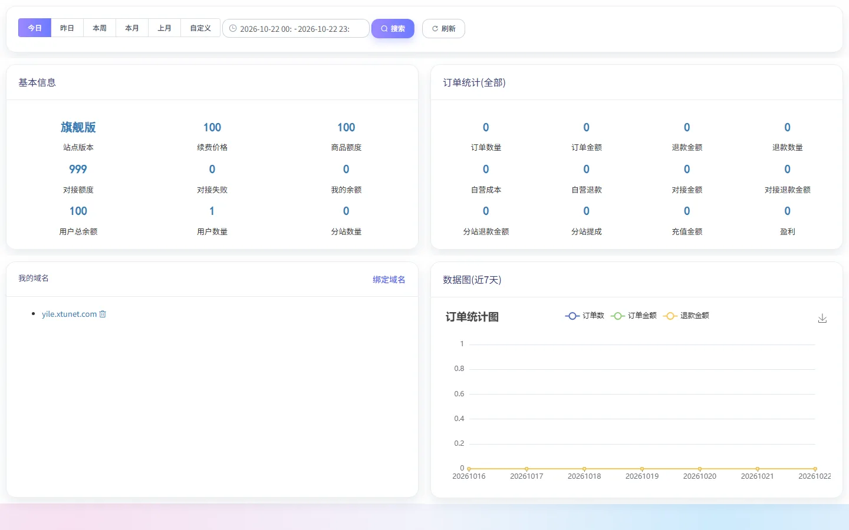849x530 pixels.
Task: Open the date range picker field
Action: [x=296, y=28]
